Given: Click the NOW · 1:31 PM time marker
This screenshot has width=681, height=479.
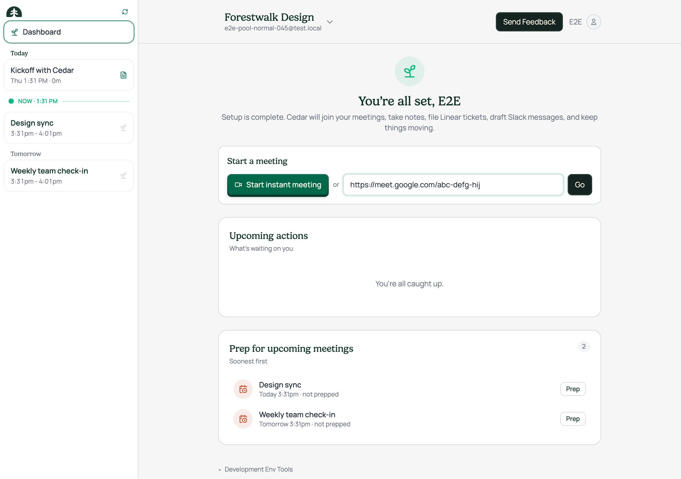Looking at the screenshot, I should (x=38, y=101).
